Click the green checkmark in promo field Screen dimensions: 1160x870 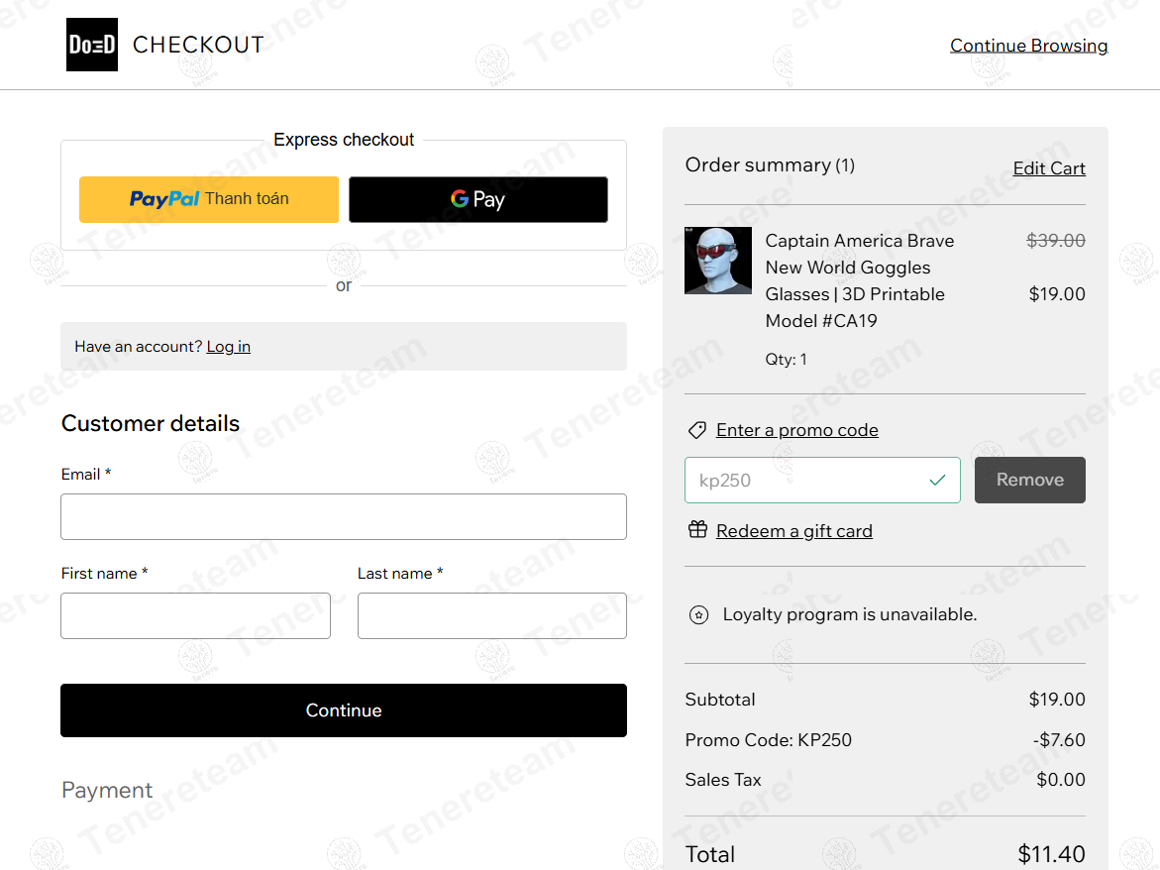tap(937, 480)
